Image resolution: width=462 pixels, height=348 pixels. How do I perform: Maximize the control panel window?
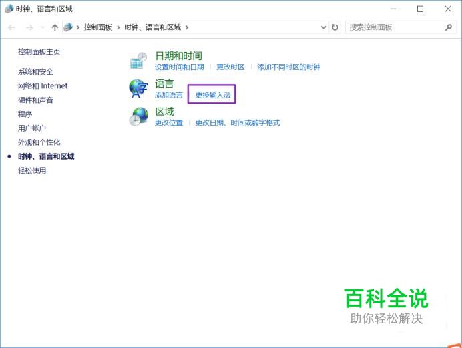coord(421,9)
